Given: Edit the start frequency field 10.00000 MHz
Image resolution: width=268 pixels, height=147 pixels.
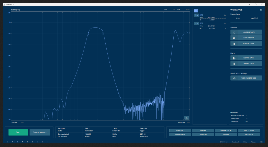Looking at the screenshot, I should click(17, 122).
